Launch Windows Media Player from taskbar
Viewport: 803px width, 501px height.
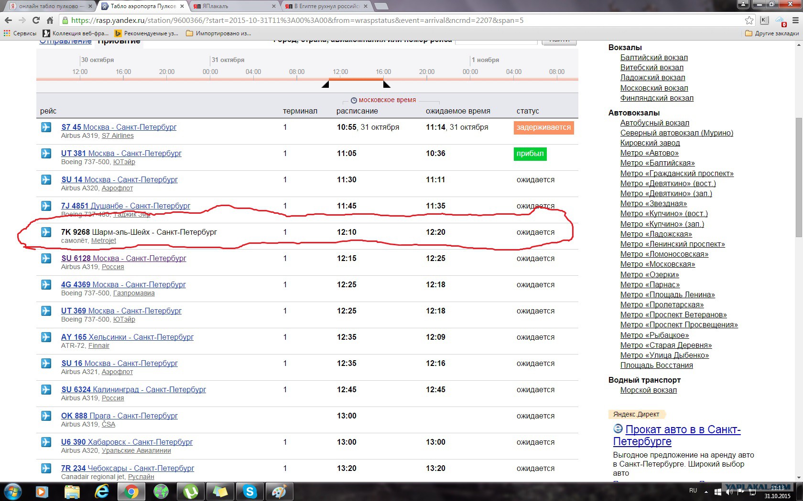pyautogui.click(x=42, y=491)
